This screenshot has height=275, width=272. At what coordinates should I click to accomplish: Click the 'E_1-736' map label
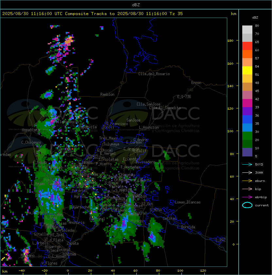184,97
